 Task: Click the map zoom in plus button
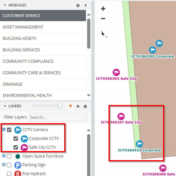coord(103,9)
